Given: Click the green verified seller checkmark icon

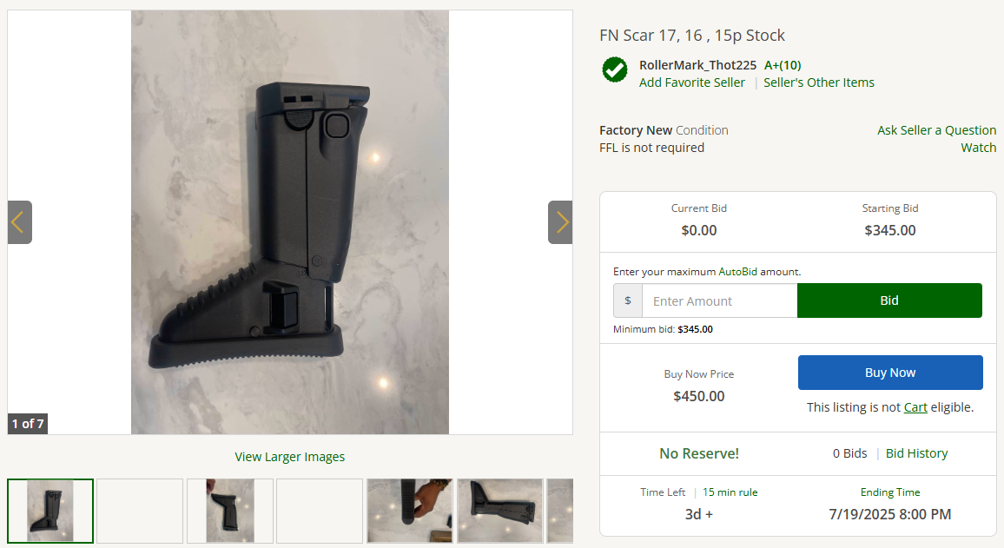Looking at the screenshot, I should click(x=615, y=69).
